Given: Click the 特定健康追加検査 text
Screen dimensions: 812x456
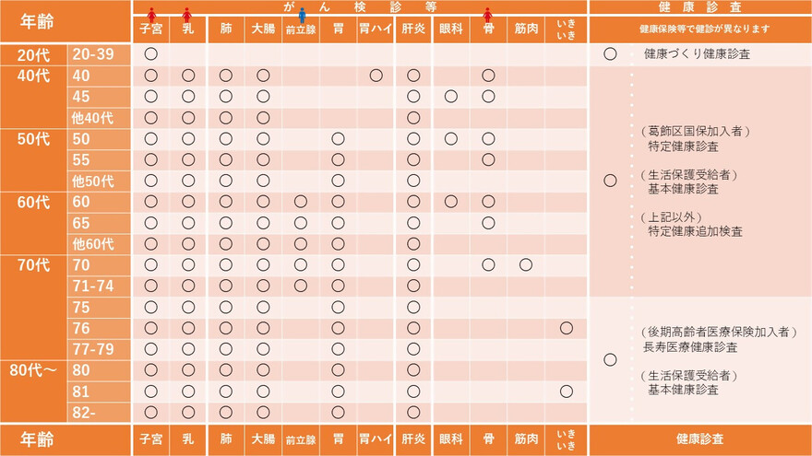Looking at the screenshot, I should tap(695, 231).
